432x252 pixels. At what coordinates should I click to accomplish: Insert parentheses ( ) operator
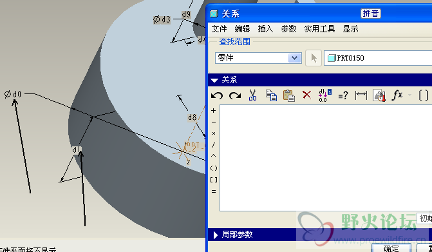pos(214,168)
